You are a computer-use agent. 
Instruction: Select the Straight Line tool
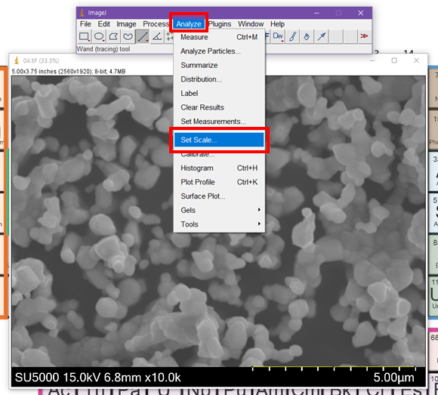[143, 36]
